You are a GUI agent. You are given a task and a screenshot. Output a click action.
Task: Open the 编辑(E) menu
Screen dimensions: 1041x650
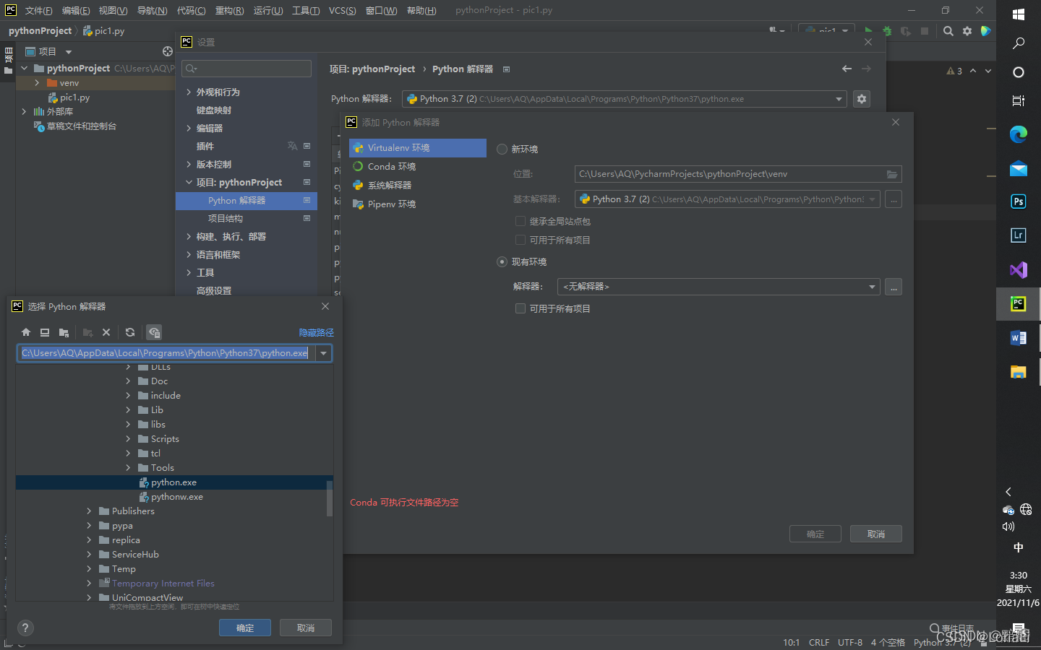[76, 10]
